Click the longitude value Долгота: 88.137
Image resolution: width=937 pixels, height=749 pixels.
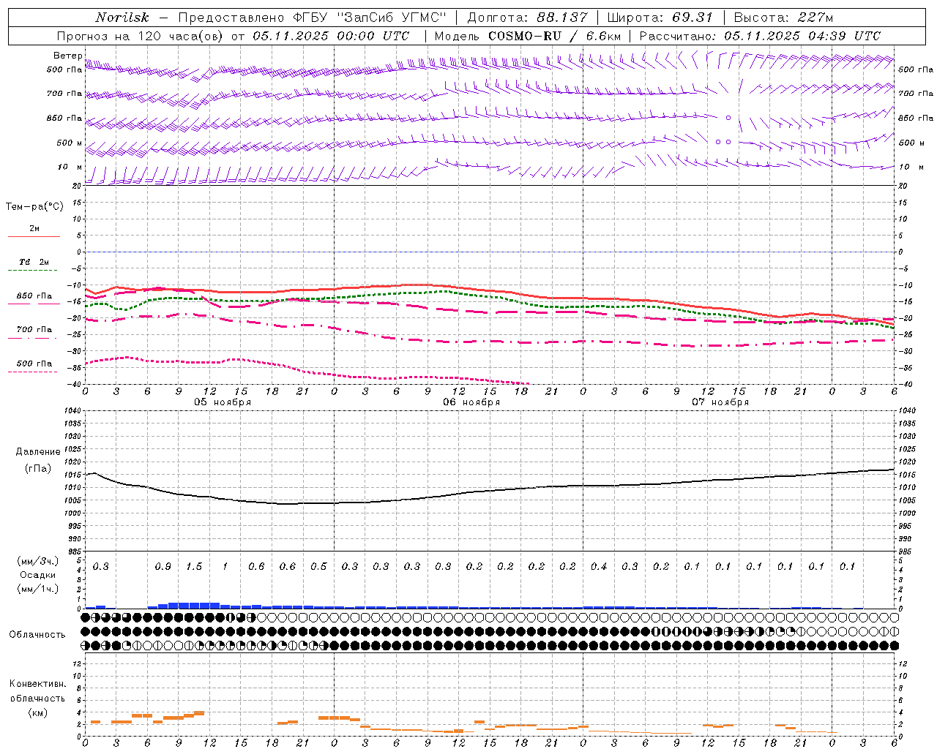(527, 18)
